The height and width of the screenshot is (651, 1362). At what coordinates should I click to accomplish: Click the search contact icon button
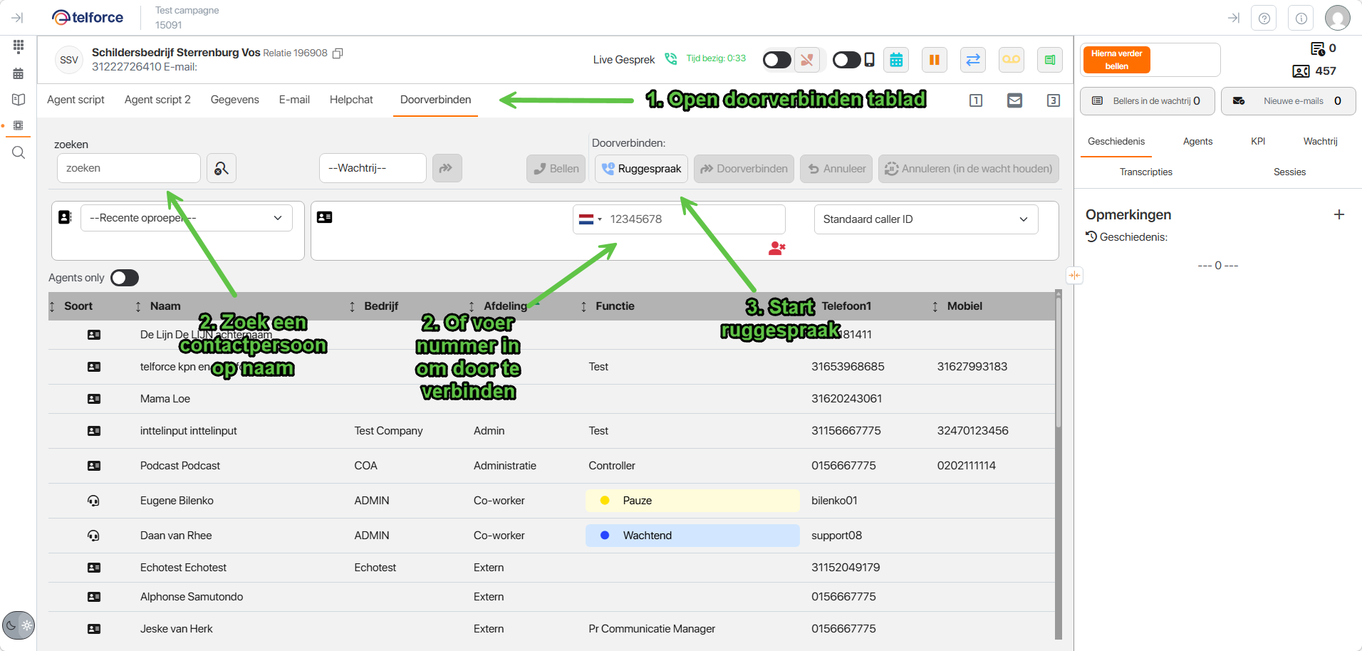[222, 169]
